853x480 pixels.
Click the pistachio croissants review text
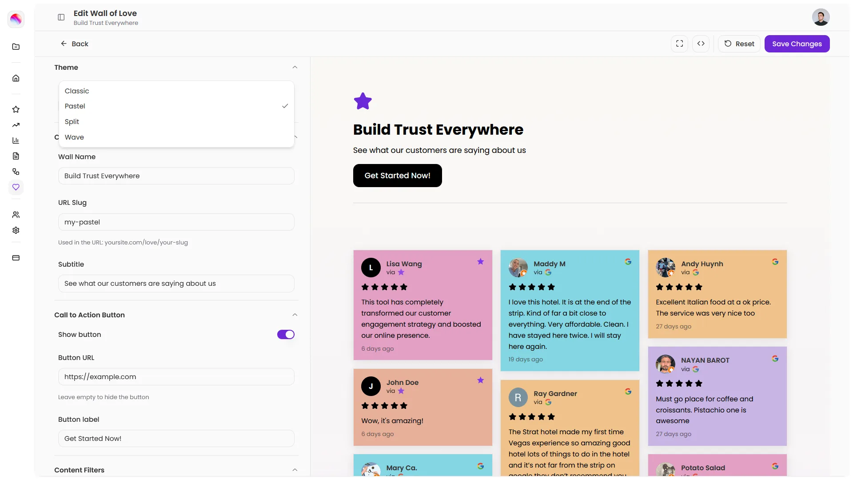[705, 410]
